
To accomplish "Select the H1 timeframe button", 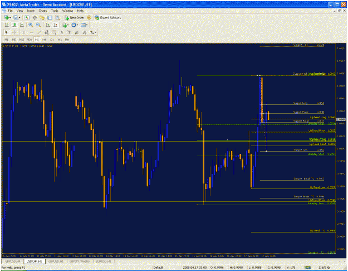I will click(37, 40).
